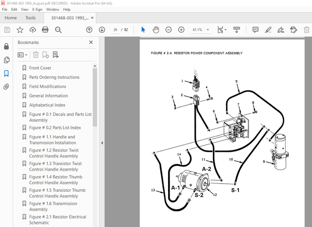Open Front Cover bookmark
Image resolution: width=312 pixels, height=227 pixels.
pyautogui.click(x=40, y=68)
